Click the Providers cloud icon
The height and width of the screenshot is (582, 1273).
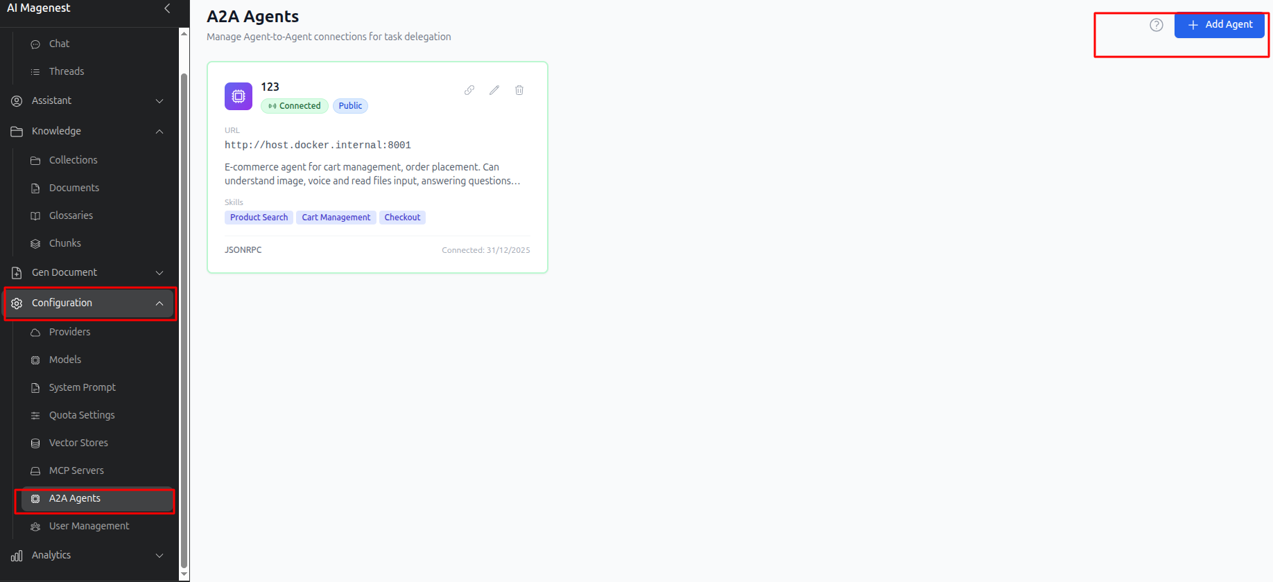pyautogui.click(x=35, y=333)
